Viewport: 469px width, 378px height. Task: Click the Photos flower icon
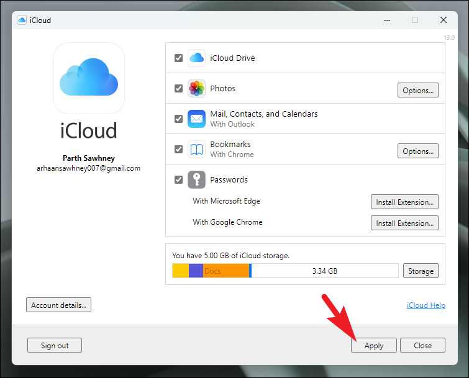(196, 89)
